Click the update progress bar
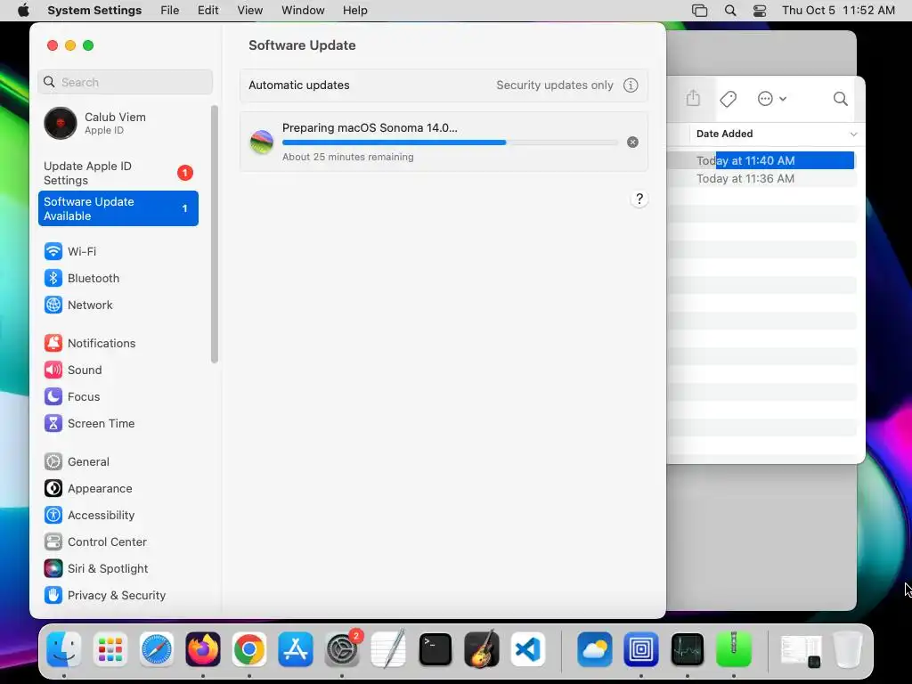Image resolution: width=912 pixels, height=684 pixels. (450, 142)
